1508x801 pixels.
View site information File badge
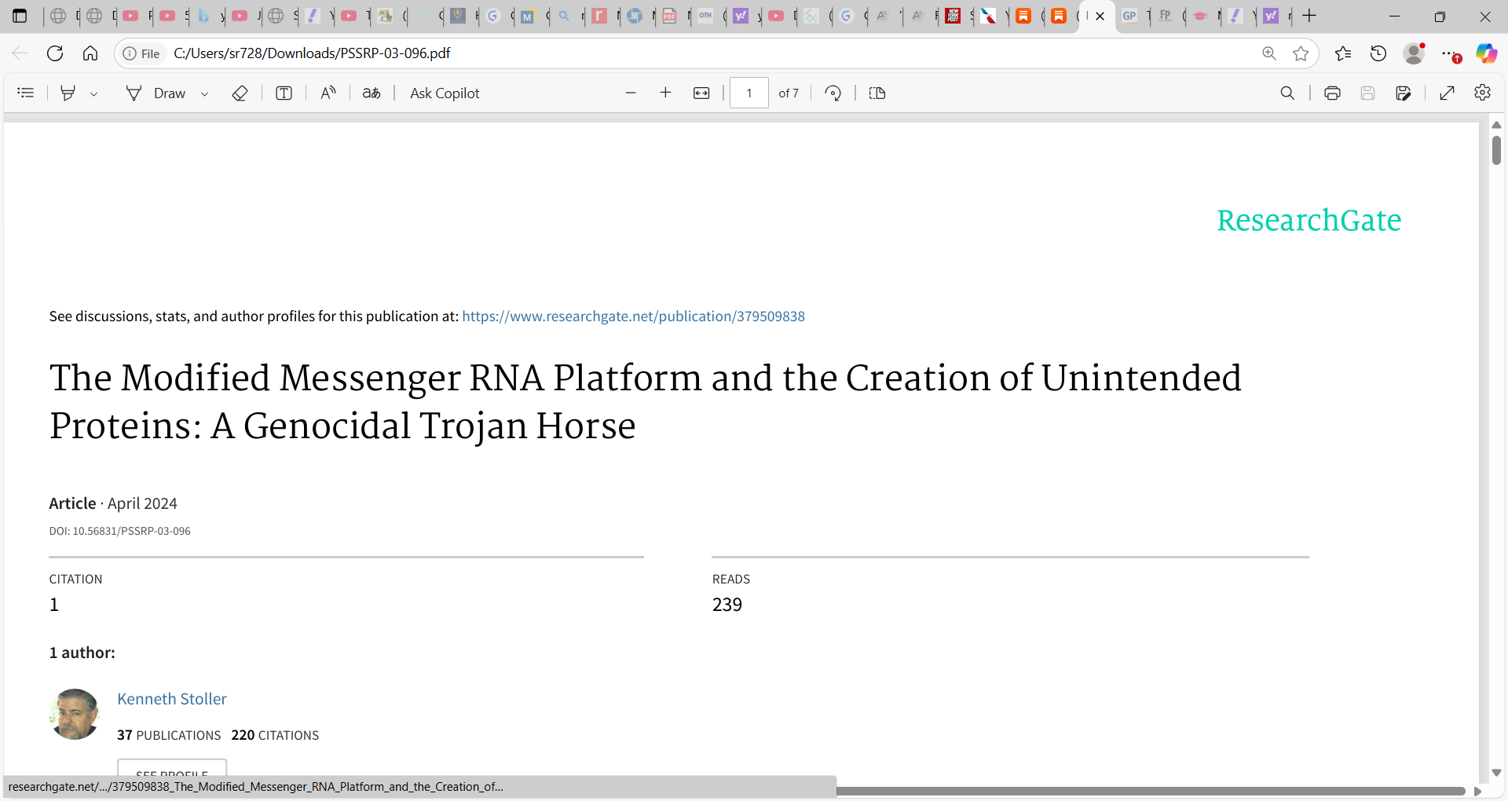142,53
